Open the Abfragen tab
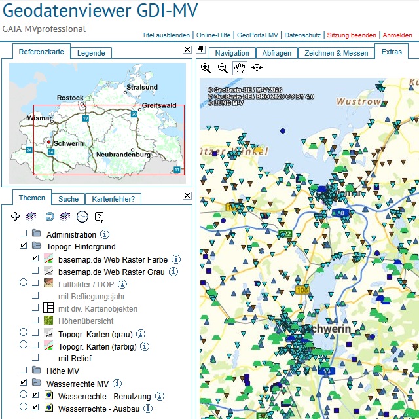The image size is (419, 419). tap(276, 53)
